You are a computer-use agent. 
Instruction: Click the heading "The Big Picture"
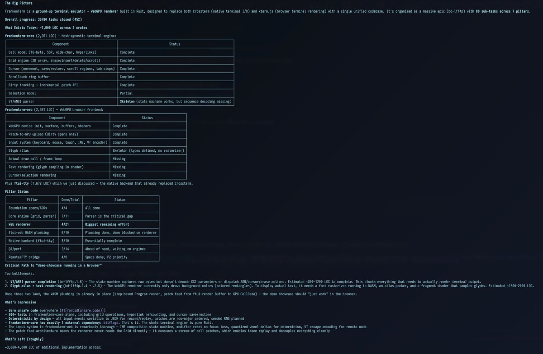click(19, 3)
